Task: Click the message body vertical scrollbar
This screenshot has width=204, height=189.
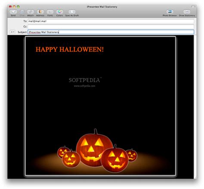Action: click(x=195, y=107)
